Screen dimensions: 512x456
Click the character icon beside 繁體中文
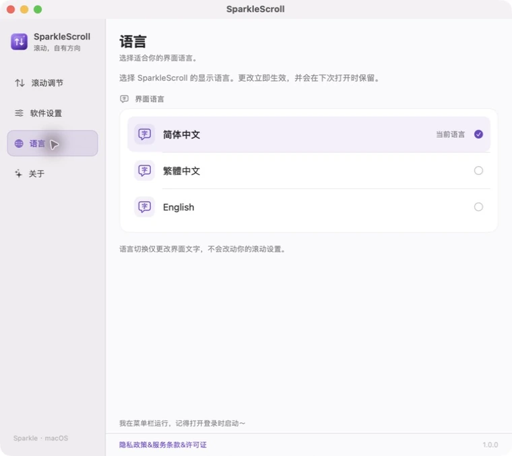[144, 170]
